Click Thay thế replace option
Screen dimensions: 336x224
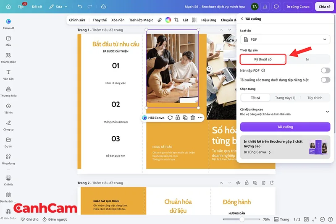click(100, 20)
